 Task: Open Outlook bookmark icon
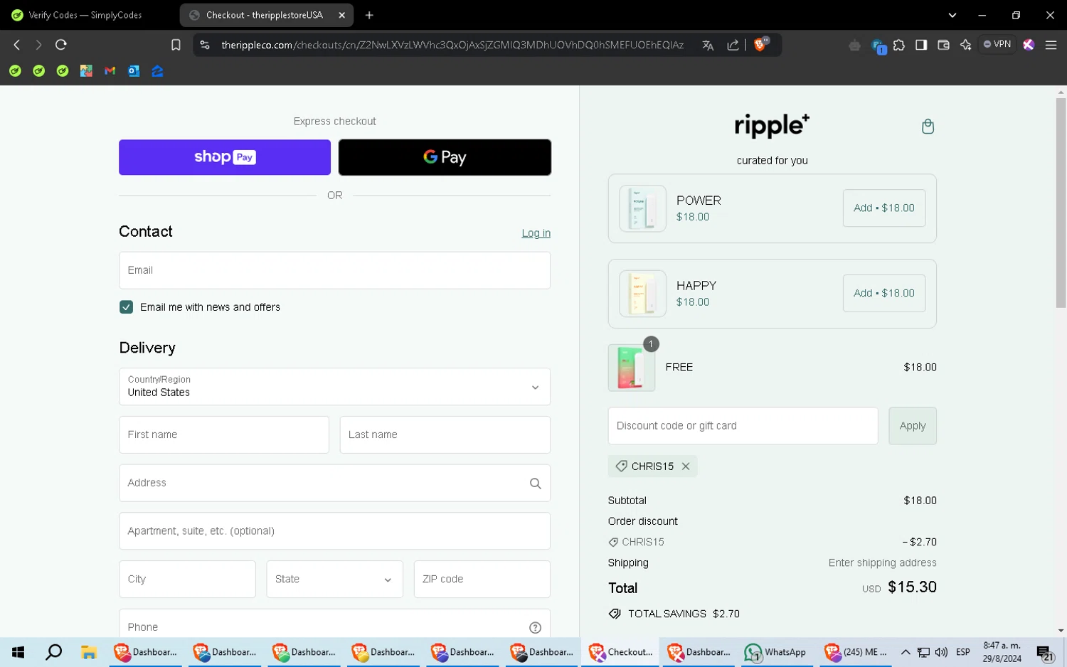(x=134, y=71)
